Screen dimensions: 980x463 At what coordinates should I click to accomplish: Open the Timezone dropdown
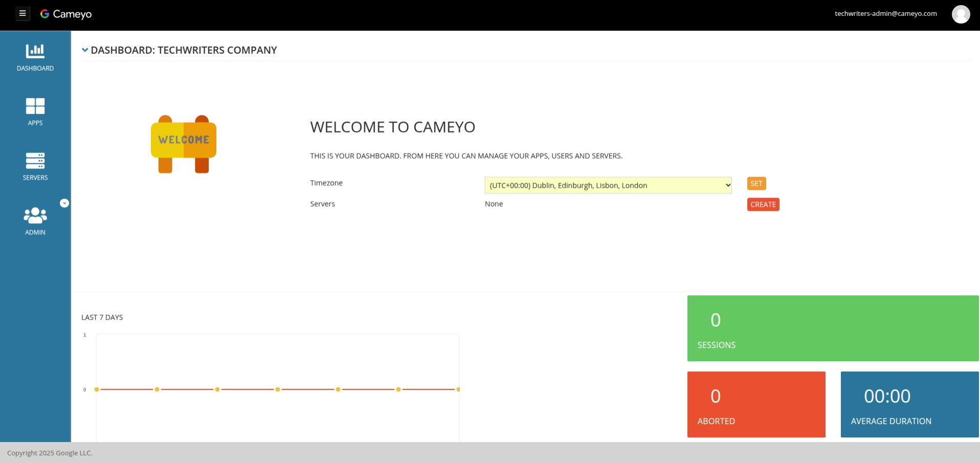point(608,185)
